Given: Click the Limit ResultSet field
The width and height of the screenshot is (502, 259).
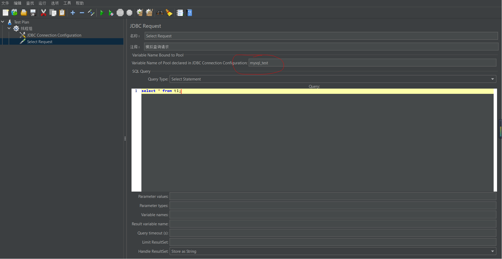Looking at the screenshot, I should pos(333,242).
